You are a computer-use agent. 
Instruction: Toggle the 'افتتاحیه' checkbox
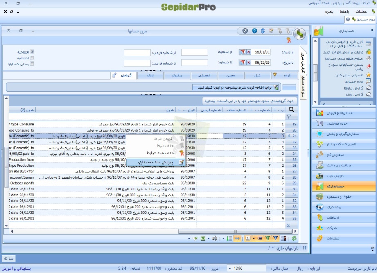(x=32, y=52)
